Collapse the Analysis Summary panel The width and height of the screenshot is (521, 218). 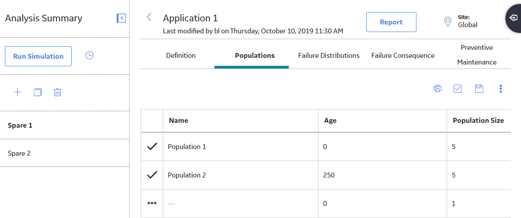click(121, 18)
